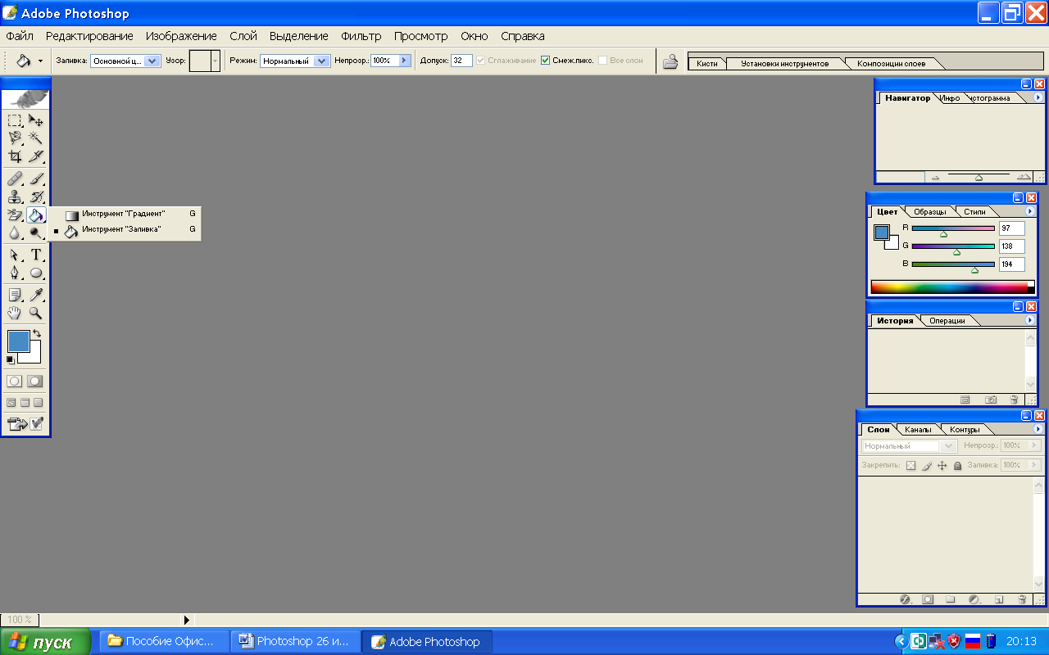Switch to Standard Screen mode
This screenshot has width=1049, height=655.
pos(11,403)
